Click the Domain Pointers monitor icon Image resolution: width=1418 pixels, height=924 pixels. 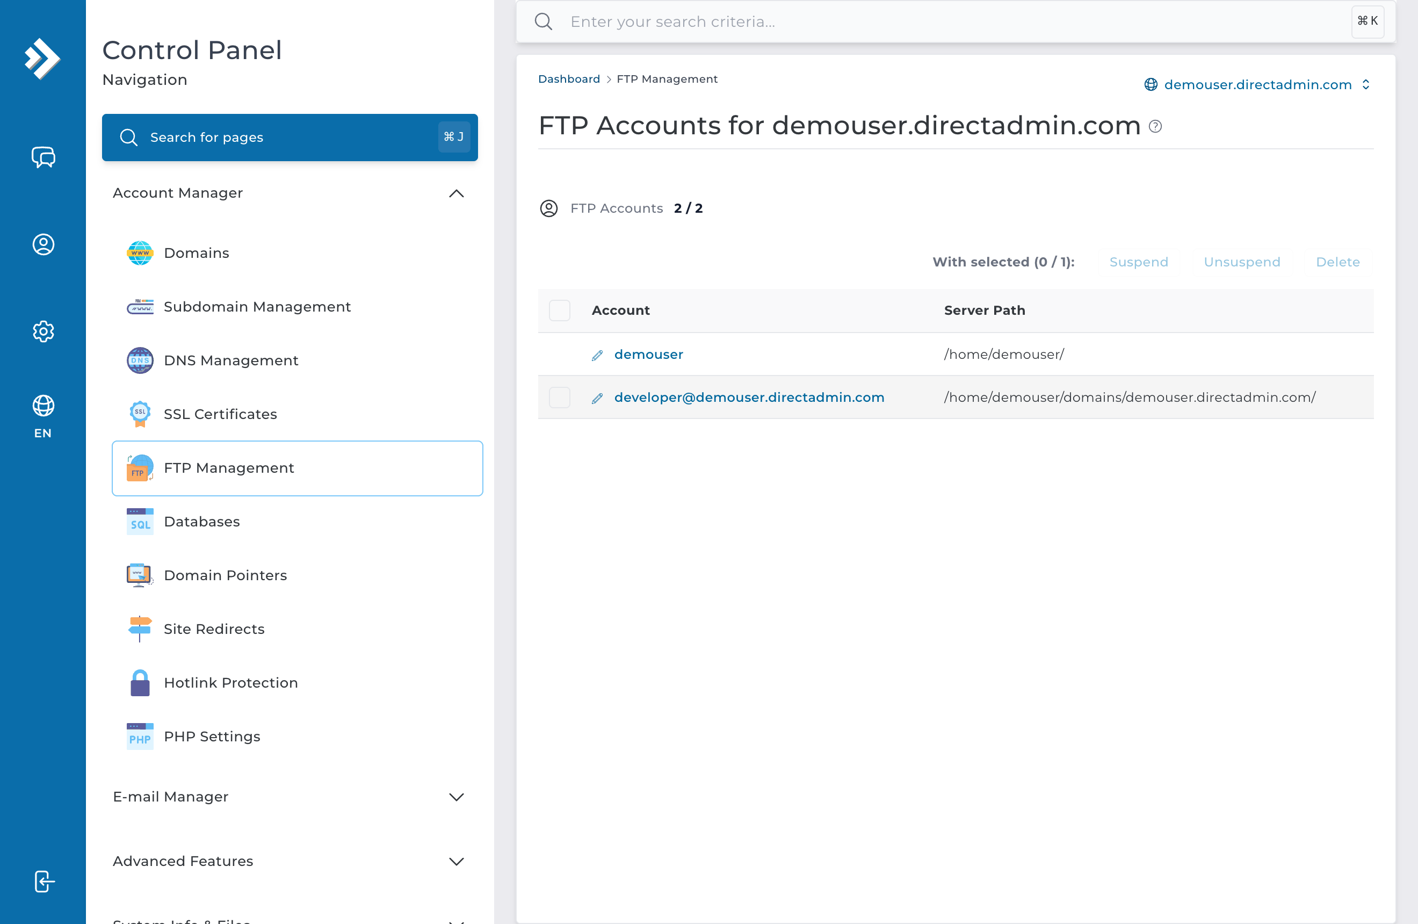[x=140, y=575]
